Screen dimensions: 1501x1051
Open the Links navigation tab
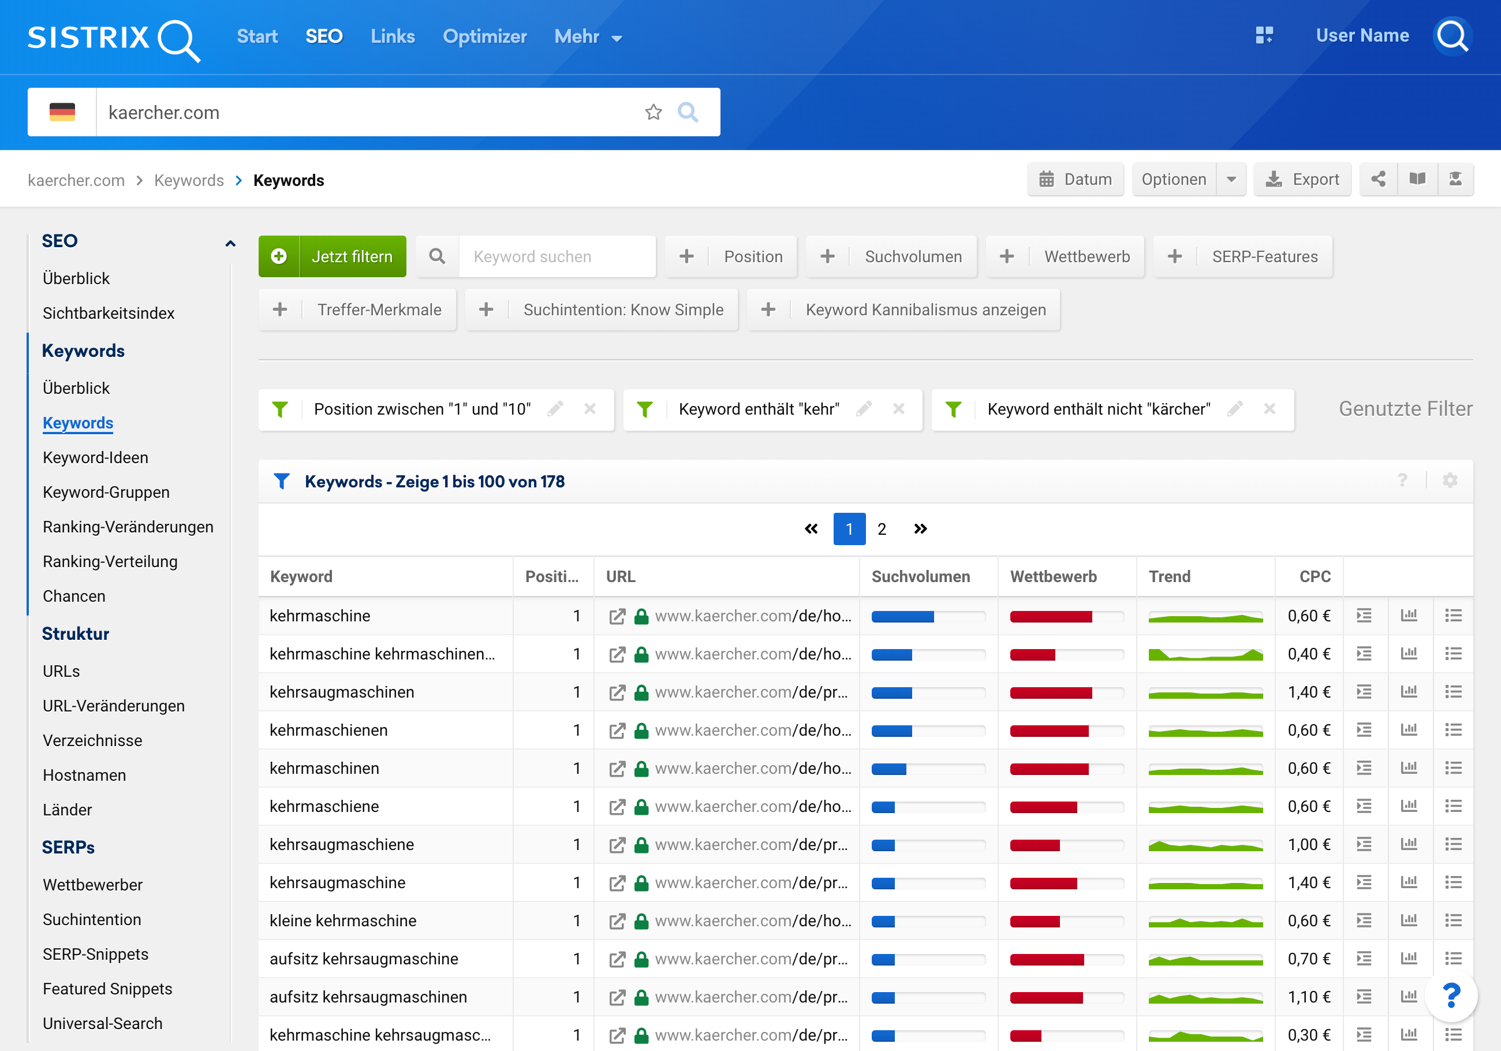[392, 36]
